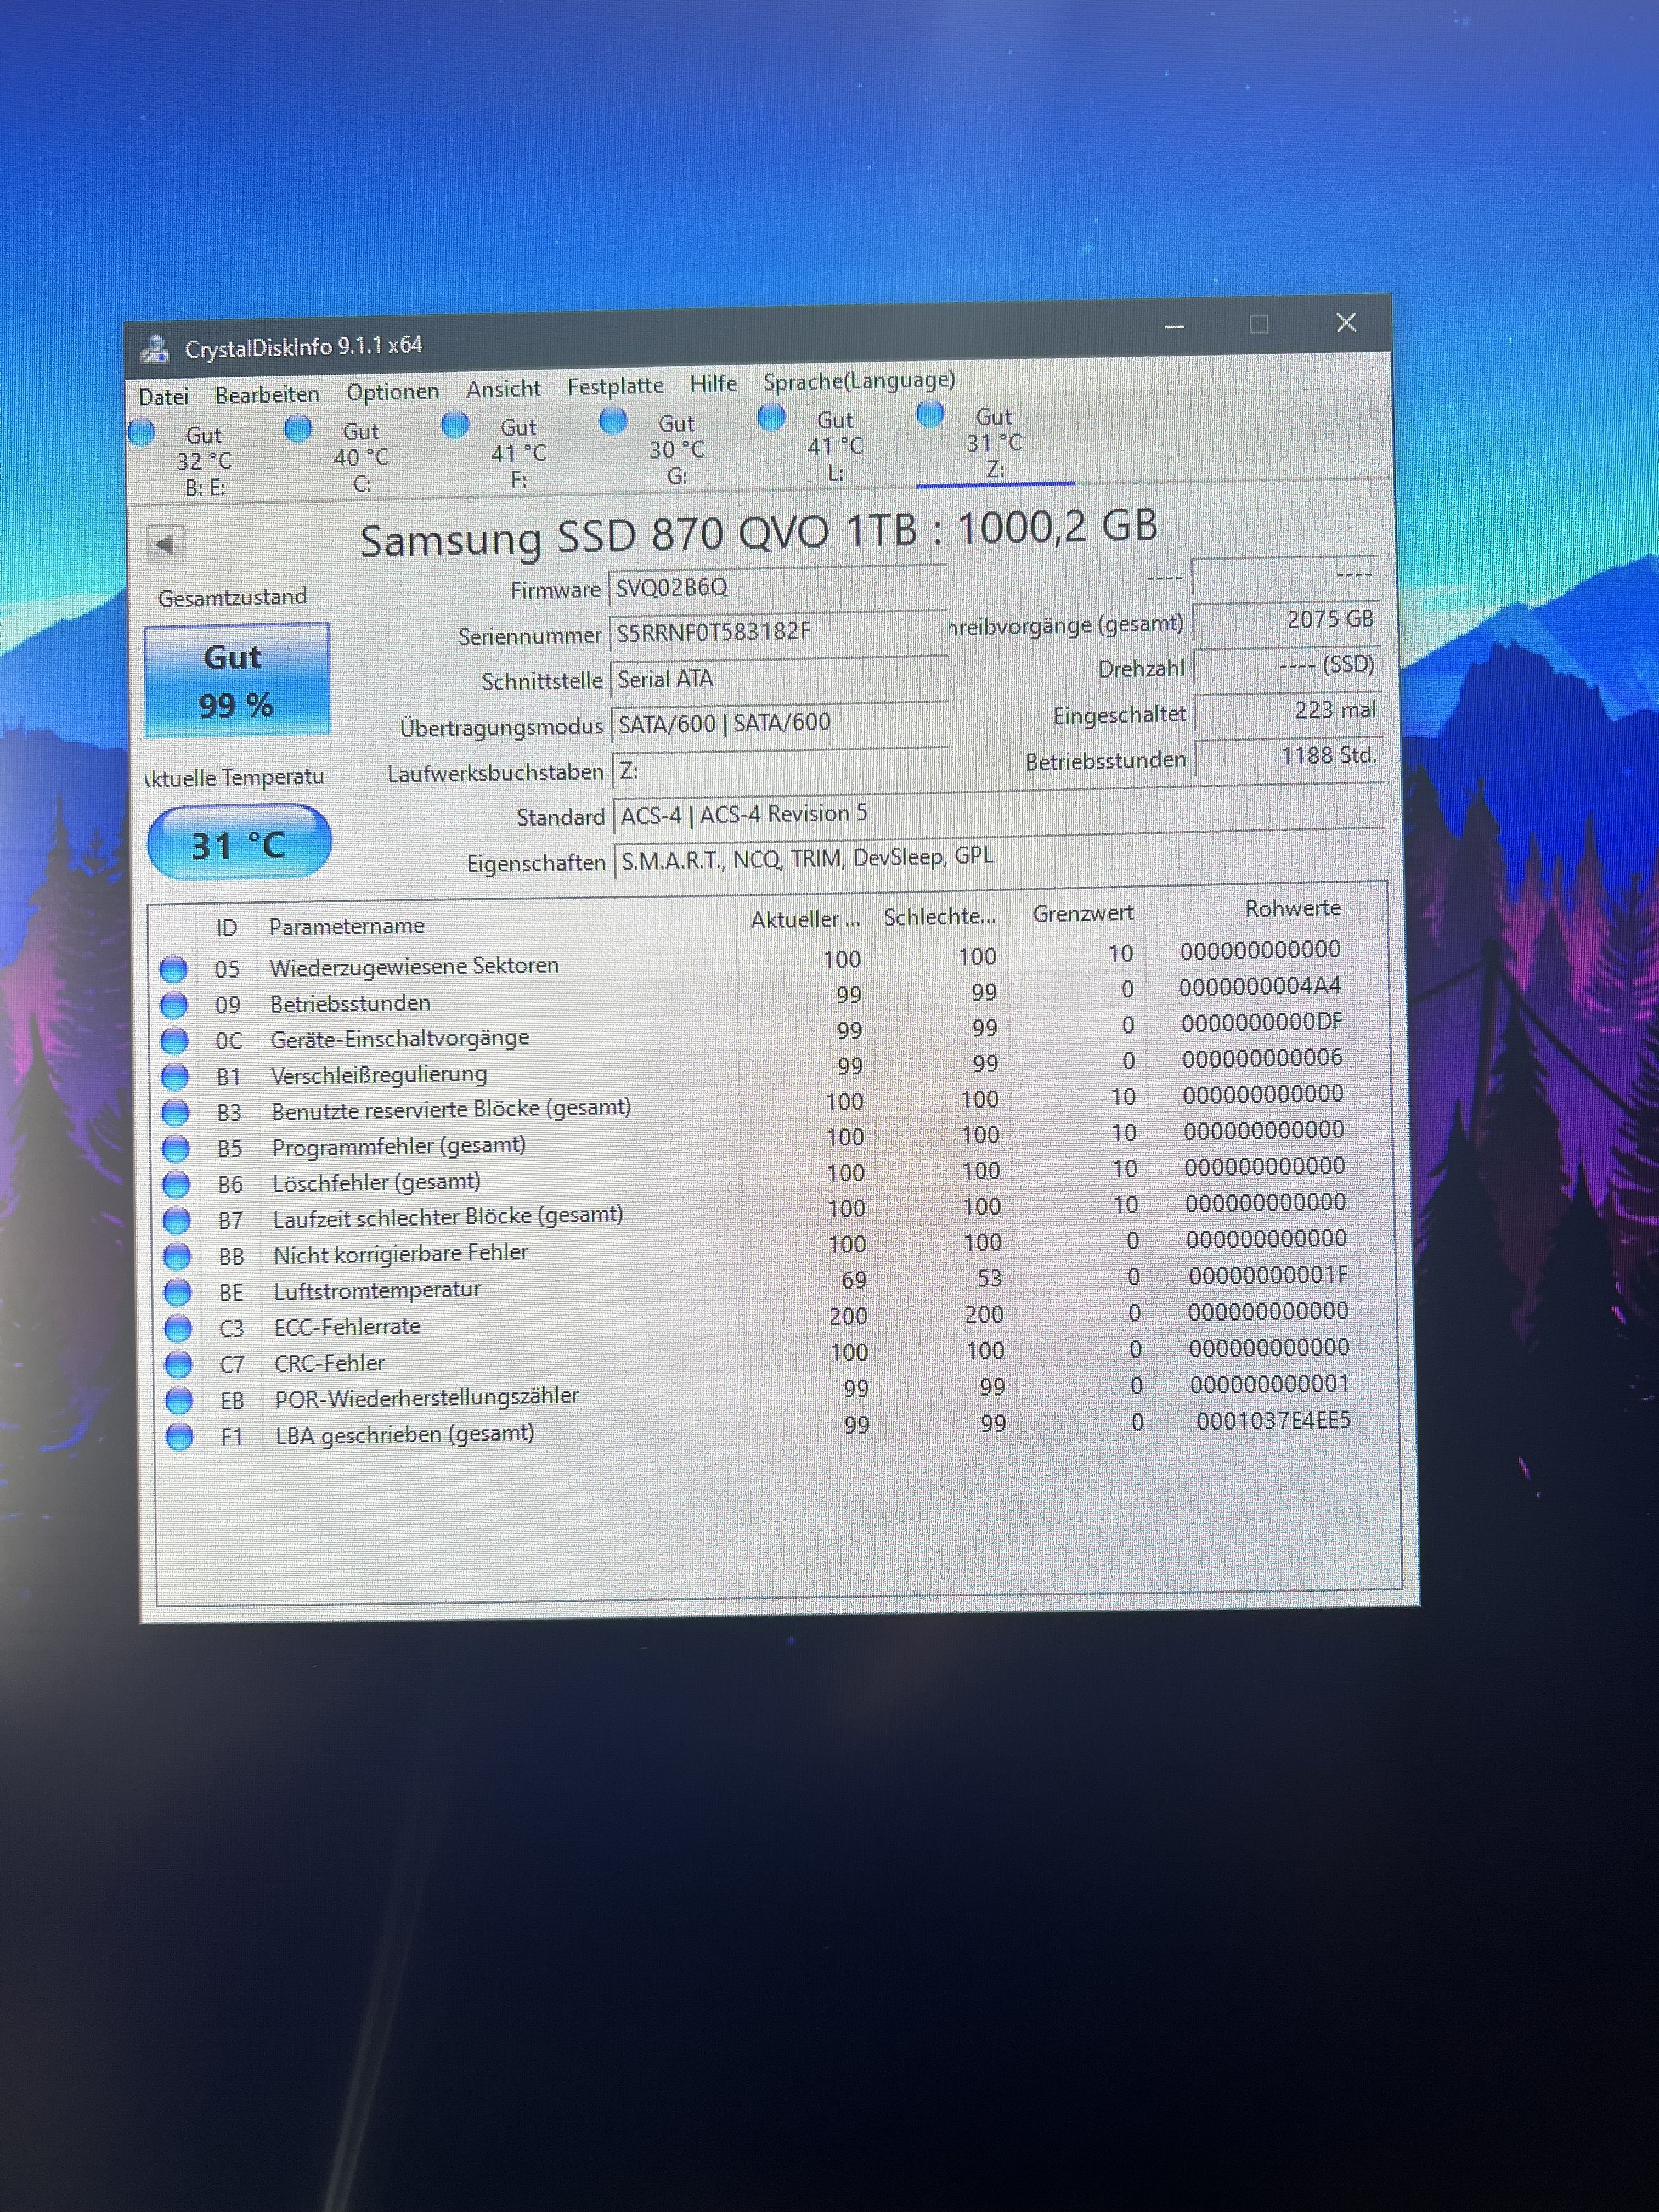Click the blue status orb for drive G:

[613, 422]
